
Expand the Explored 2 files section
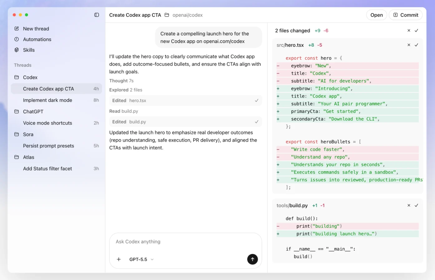point(126,90)
